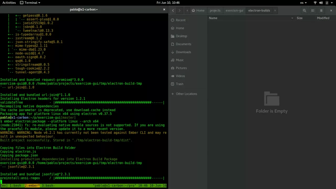The image size is (336, 189).
Task: Click Home in the path bar
Action: pos(198,10)
